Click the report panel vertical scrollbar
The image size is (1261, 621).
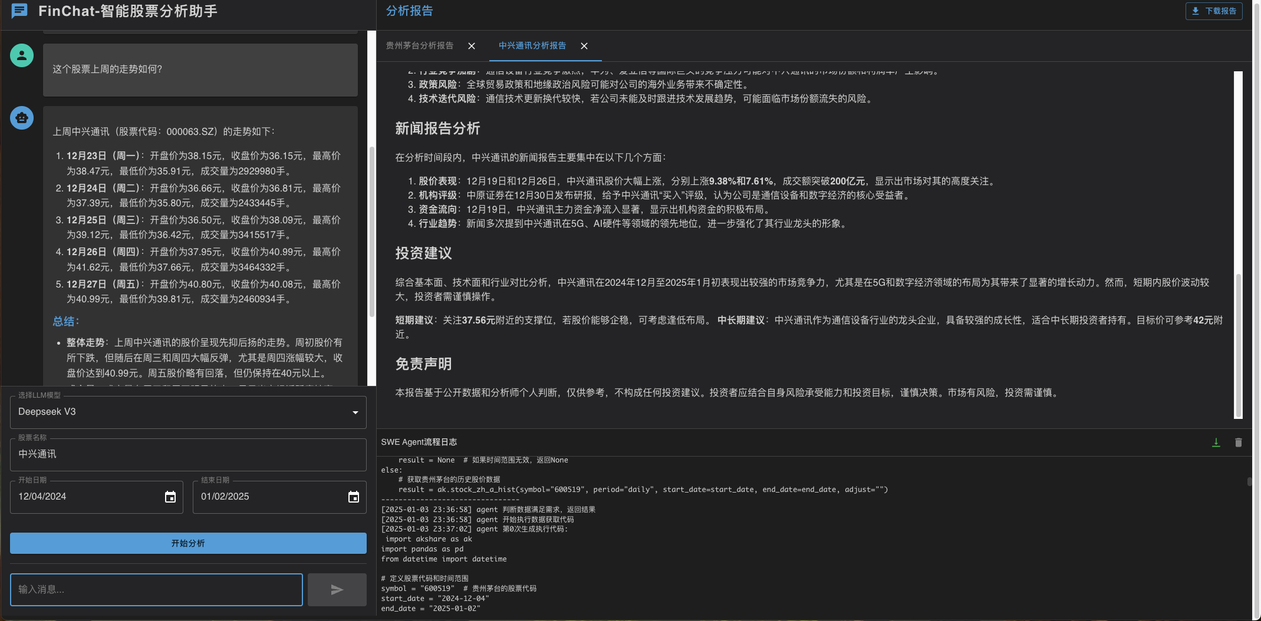click(x=1238, y=345)
